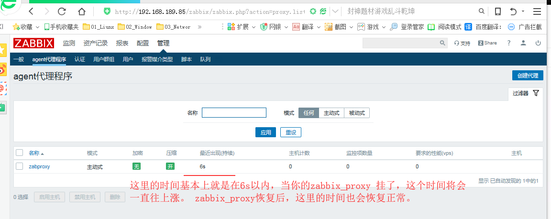This screenshot has width=551, height=219.
Task: Open the 监测 menu
Action: click(x=69, y=43)
